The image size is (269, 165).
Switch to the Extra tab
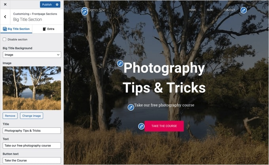pyautogui.click(x=48, y=29)
